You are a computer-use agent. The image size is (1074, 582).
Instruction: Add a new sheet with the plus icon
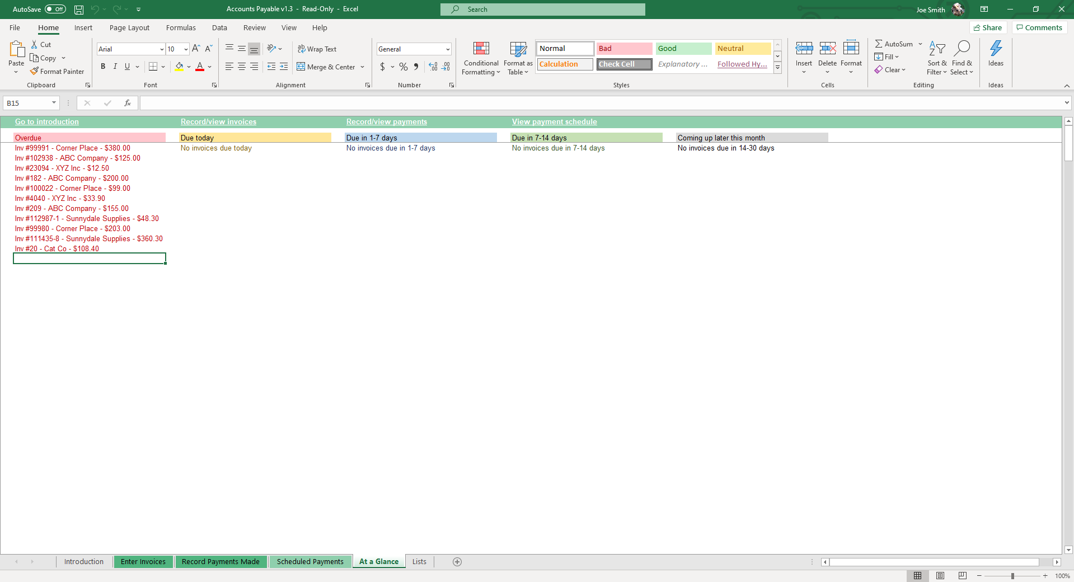tap(457, 562)
